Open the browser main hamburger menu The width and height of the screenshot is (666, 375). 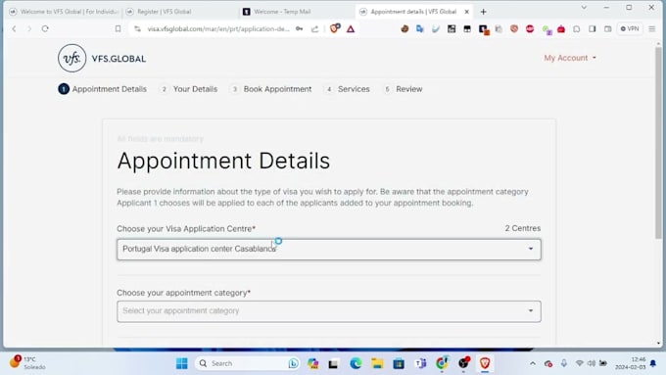coord(652,28)
